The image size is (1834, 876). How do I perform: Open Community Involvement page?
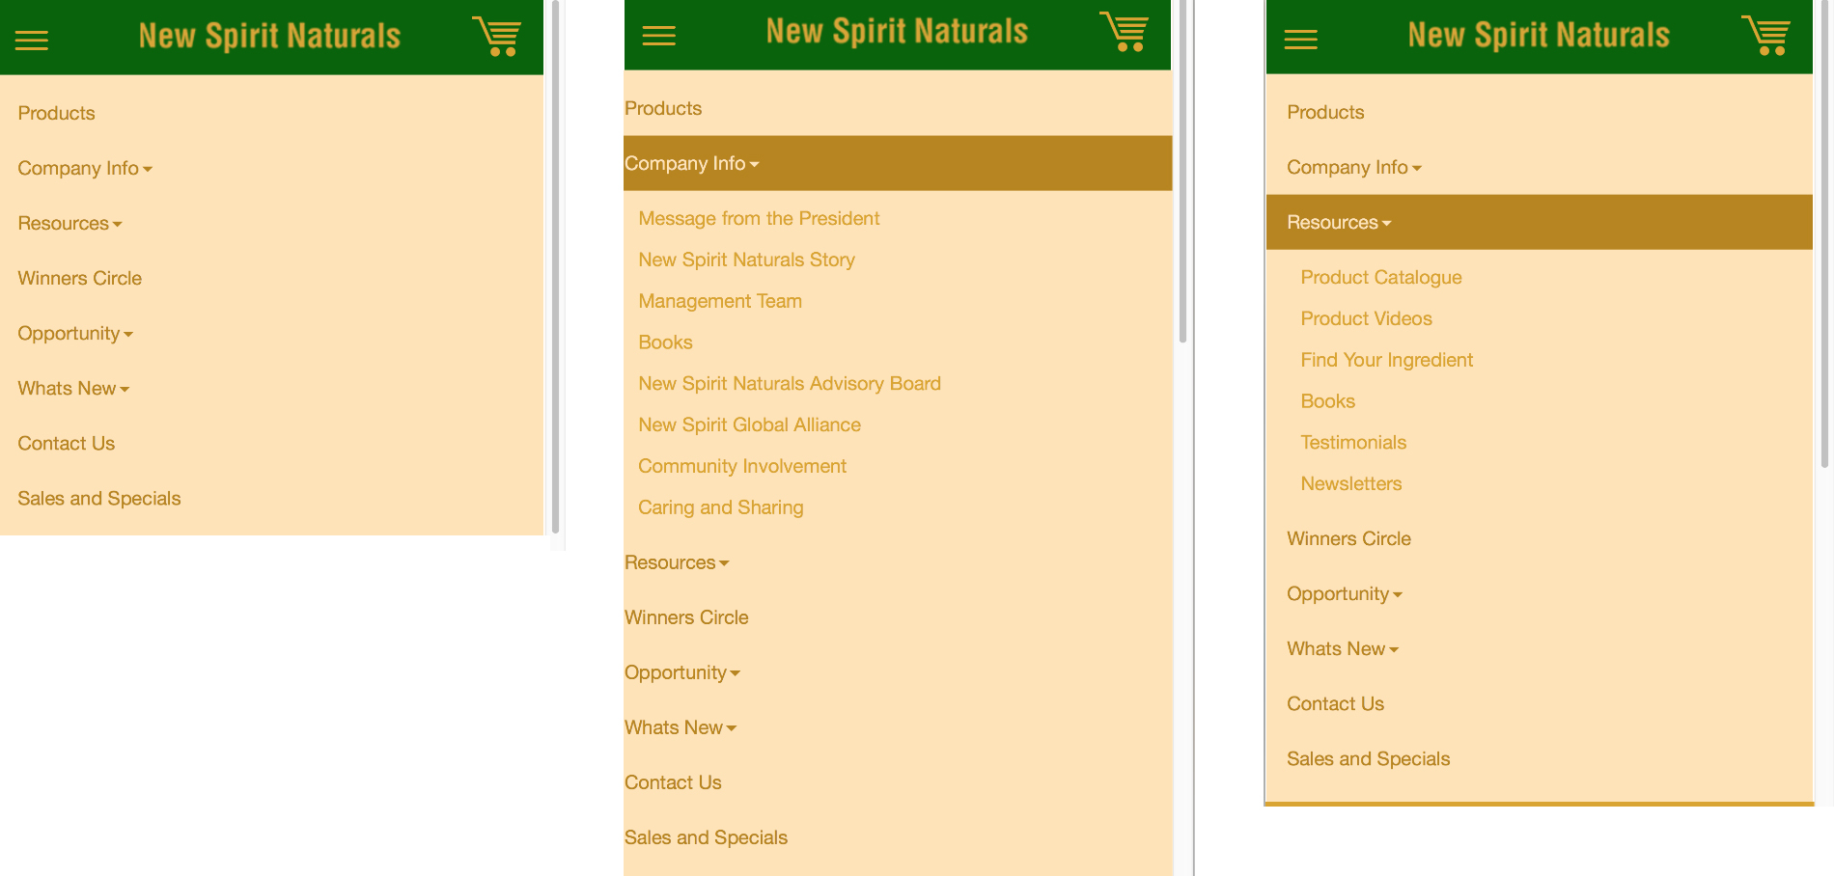[742, 466]
